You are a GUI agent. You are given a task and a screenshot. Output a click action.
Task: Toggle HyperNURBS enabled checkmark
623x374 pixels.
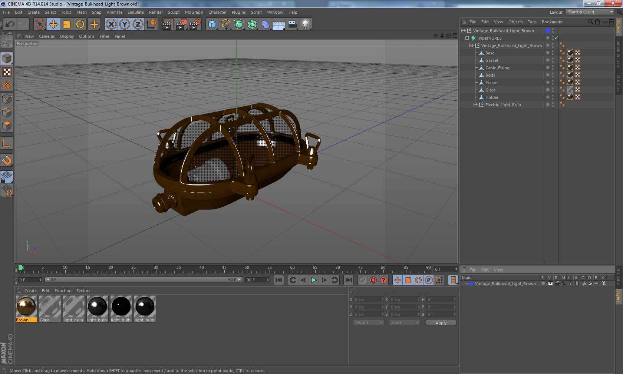pyautogui.click(x=556, y=38)
